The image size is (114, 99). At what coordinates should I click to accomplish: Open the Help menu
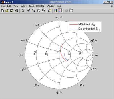pyautogui.click(x=59, y=6)
